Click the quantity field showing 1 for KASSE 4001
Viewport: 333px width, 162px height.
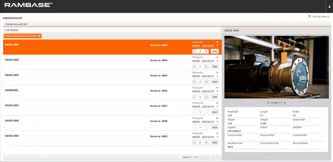pos(200,112)
